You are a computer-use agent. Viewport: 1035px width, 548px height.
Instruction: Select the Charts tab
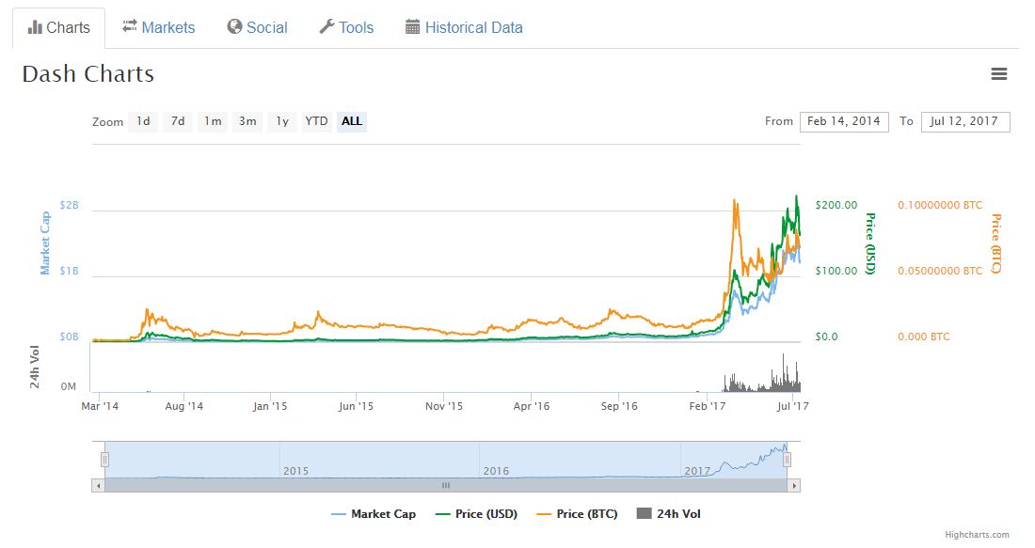point(58,27)
